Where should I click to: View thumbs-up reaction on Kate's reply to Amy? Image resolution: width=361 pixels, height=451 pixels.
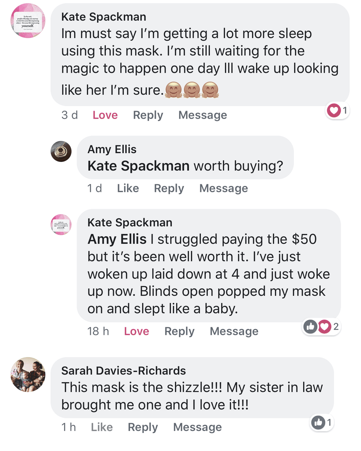(x=310, y=326)
